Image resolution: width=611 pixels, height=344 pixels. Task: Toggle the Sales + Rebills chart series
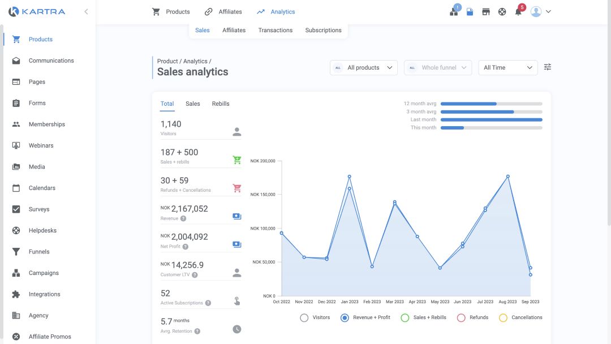click(x=405, y=317)
